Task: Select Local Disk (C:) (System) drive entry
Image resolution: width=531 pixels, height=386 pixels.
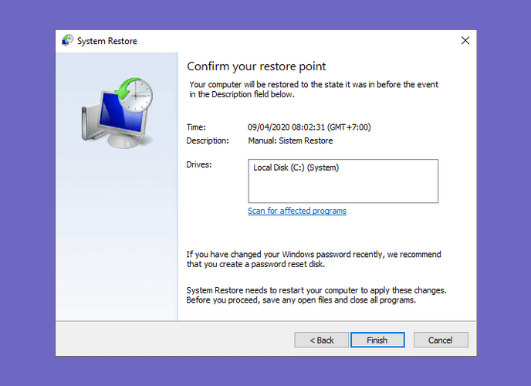Action: [x=296, y=168]
